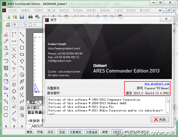
Task: Open the 工具(T) menu
Action: (x=118, y=10)
